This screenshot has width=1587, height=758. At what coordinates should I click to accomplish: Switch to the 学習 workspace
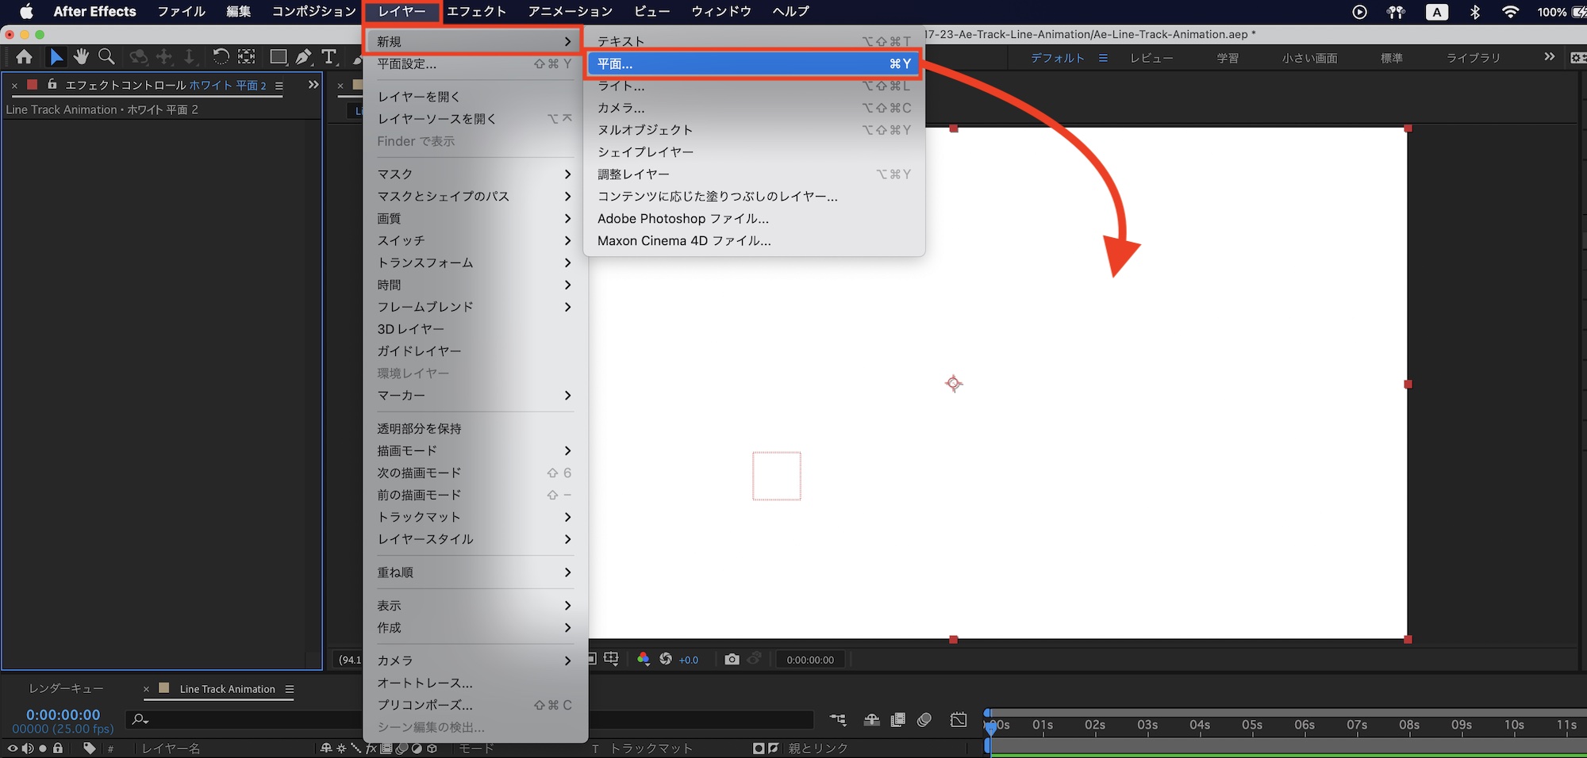[x=1228, y=58]
